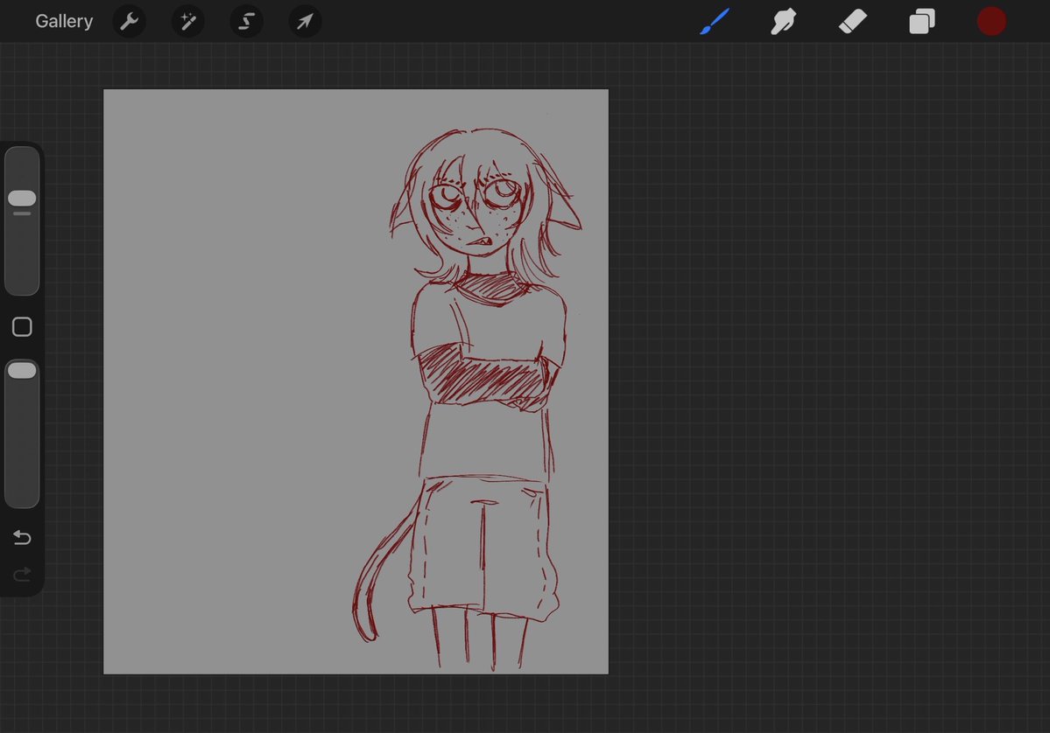
Task: Click the brush size slider handle
Action: point(22,198)
